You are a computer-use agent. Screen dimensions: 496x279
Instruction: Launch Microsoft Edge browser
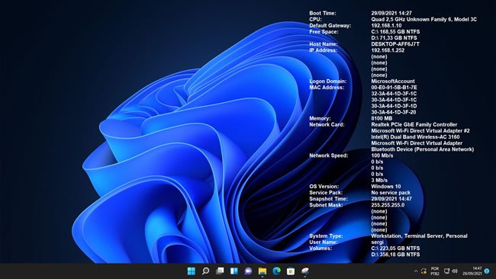tap(276, 271)
